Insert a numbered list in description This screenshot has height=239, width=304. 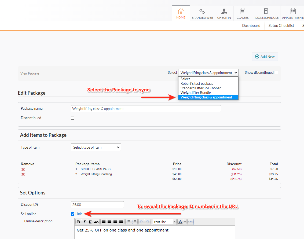pos(134,222)
